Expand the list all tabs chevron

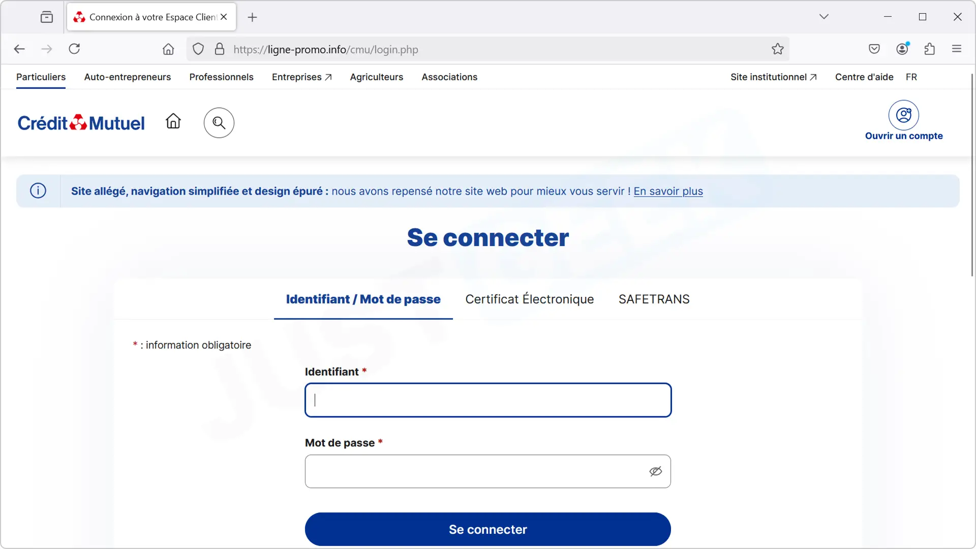[824, 17]
